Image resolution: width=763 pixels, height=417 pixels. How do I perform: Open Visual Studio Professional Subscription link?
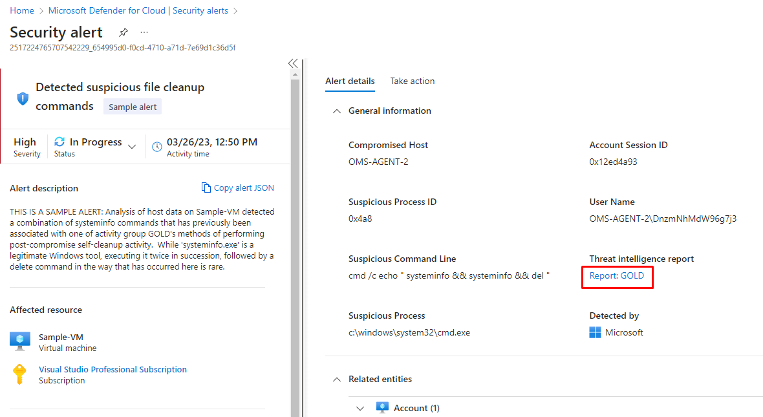tap(113, 370)
